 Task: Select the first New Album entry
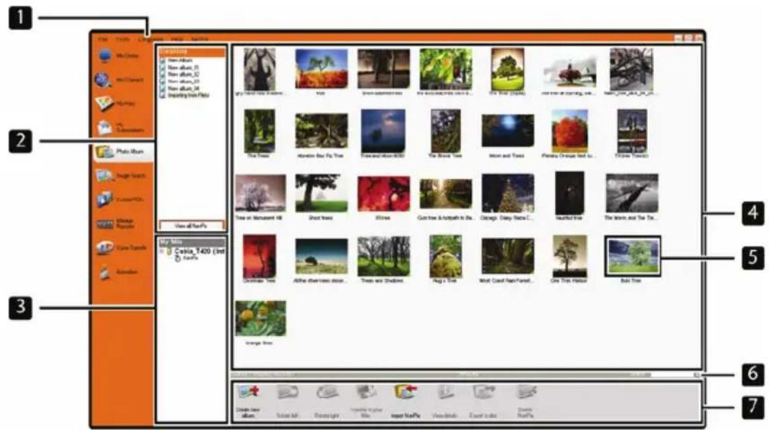click(x=176, y=60)
